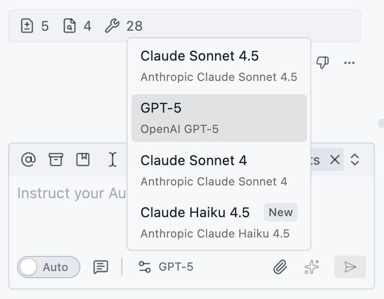Click the bookmark/saved prompts icon
Viewport: 384px width, 299px height.
[x=83, y=159]
